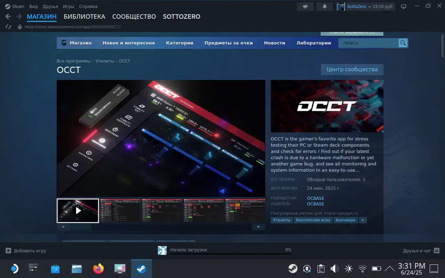Open the Друзья и чат friends icon
The width and height of the screenshot is (445, 278).
(x=437, y=251)
